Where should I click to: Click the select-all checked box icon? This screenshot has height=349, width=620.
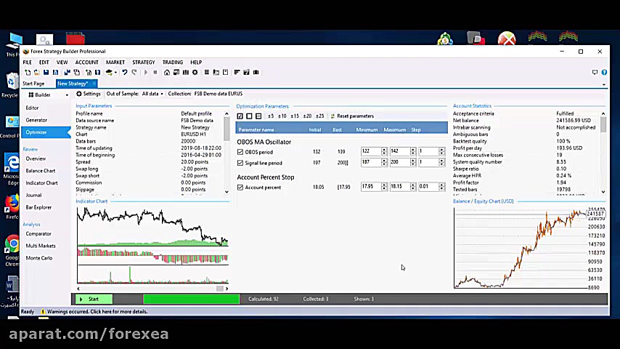click(240, 116)
